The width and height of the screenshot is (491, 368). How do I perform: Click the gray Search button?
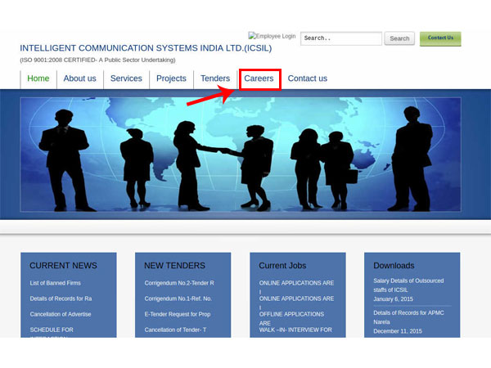(399, 38)
